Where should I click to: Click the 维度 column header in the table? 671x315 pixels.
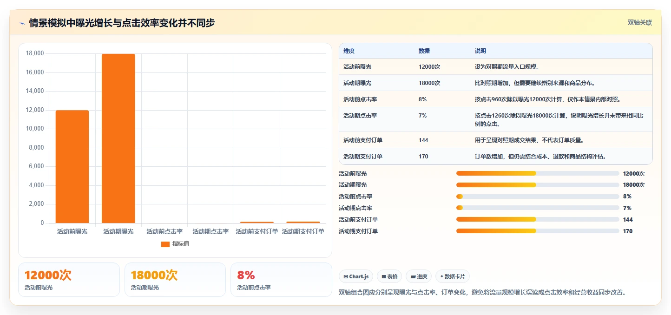pos(349,51)
